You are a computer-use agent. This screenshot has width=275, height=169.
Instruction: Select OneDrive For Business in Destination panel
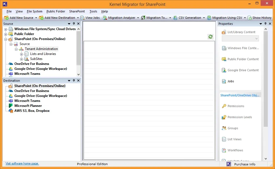(x=32, y=91)
